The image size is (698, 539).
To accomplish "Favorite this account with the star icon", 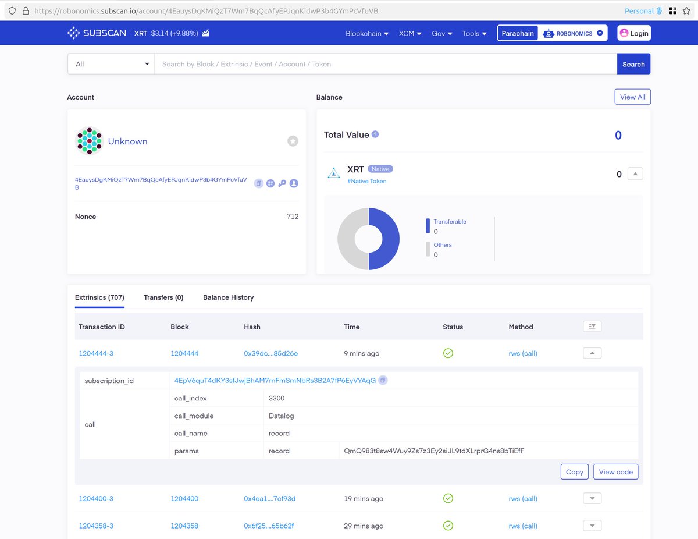I will [293, 141].
